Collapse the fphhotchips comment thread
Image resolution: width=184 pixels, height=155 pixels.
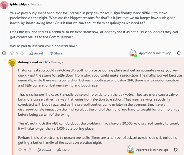pyautogui.click(x=4, y=53)
